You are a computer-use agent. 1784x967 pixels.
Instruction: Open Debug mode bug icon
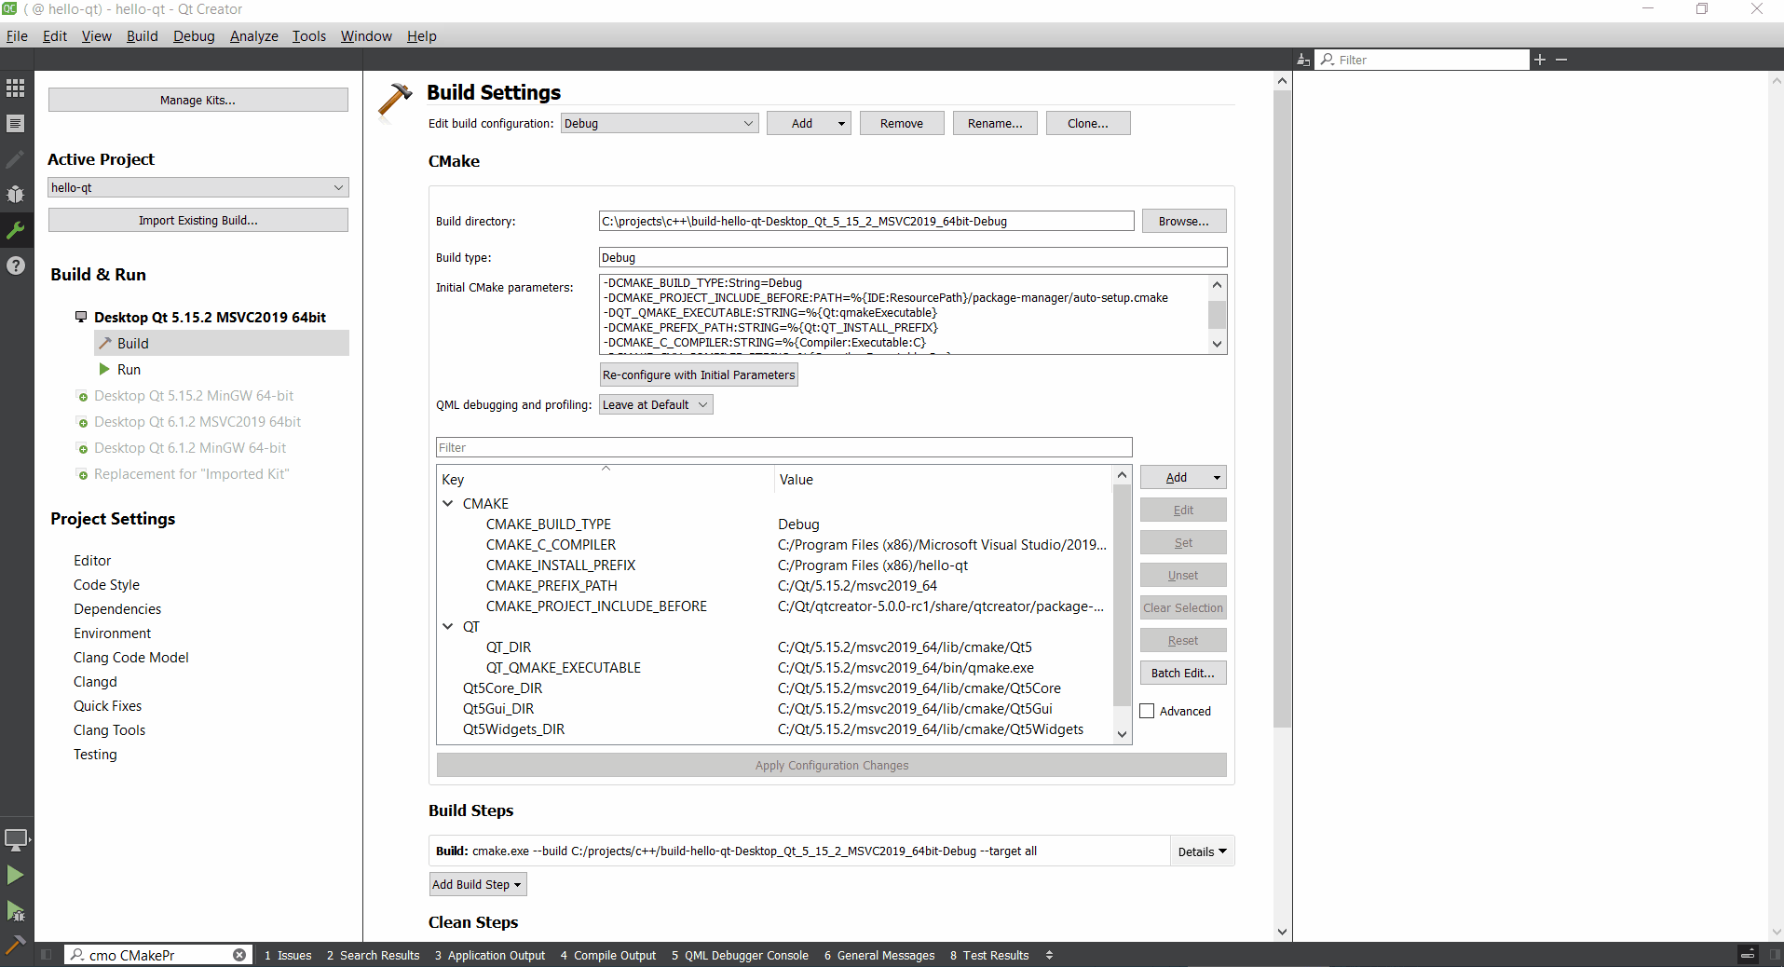tap(16, 195)
